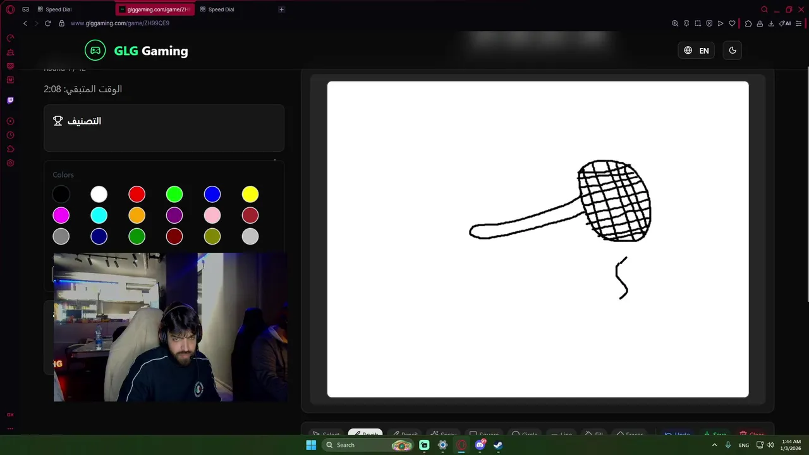
Task: Click the site security padlock icon
Action: click(x=61, y=23)
